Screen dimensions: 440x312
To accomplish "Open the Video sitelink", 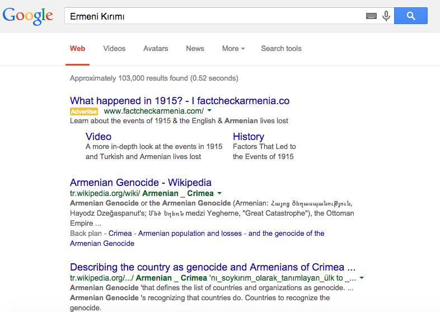I will 99,137.
